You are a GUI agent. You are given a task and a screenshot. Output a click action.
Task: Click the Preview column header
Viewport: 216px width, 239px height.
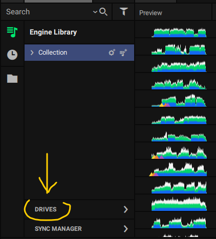coord(150,13)
